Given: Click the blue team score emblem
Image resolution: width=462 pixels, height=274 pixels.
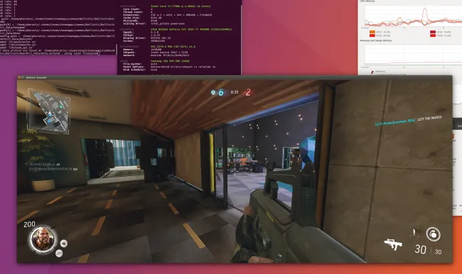Looking at the screenshot, I should tap(213, 92).
